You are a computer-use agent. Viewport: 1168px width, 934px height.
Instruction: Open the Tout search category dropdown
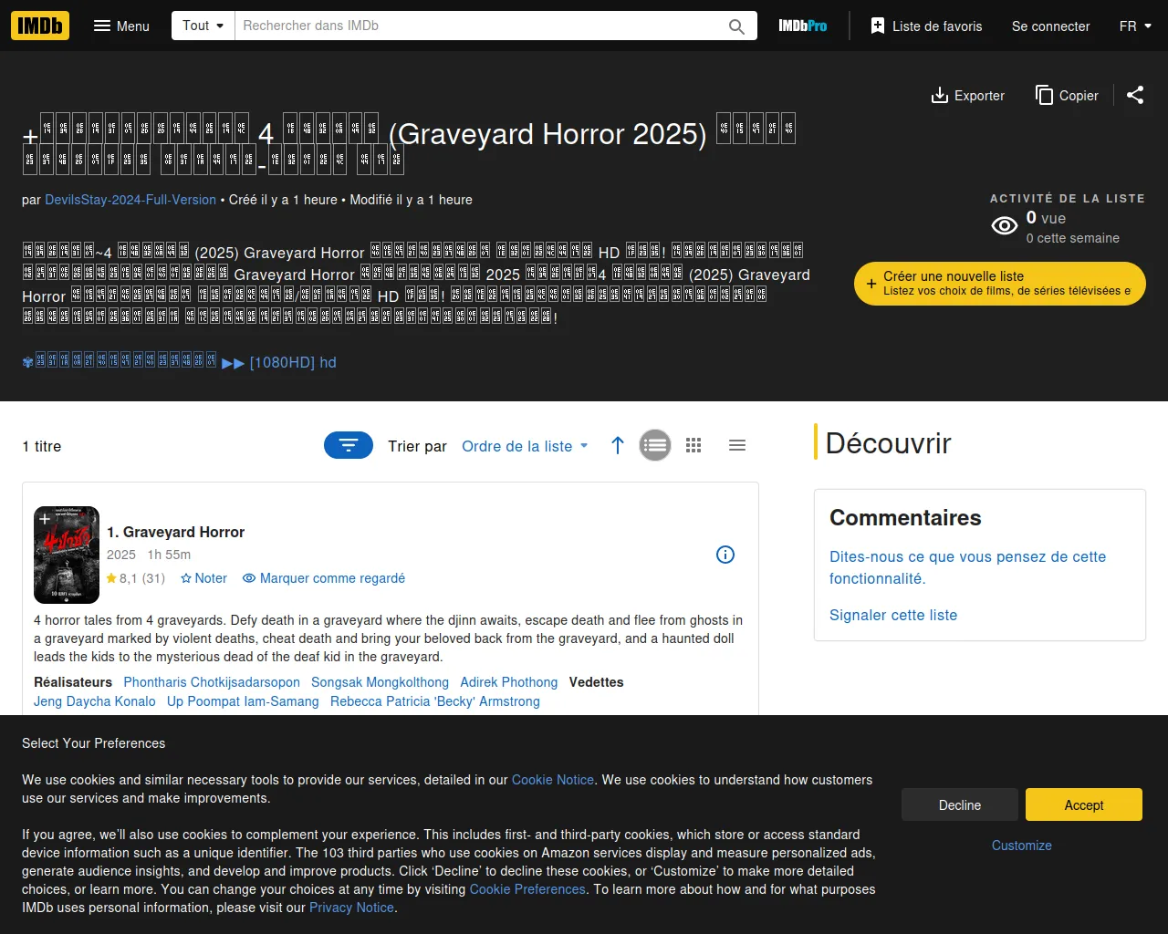(203, 26)
